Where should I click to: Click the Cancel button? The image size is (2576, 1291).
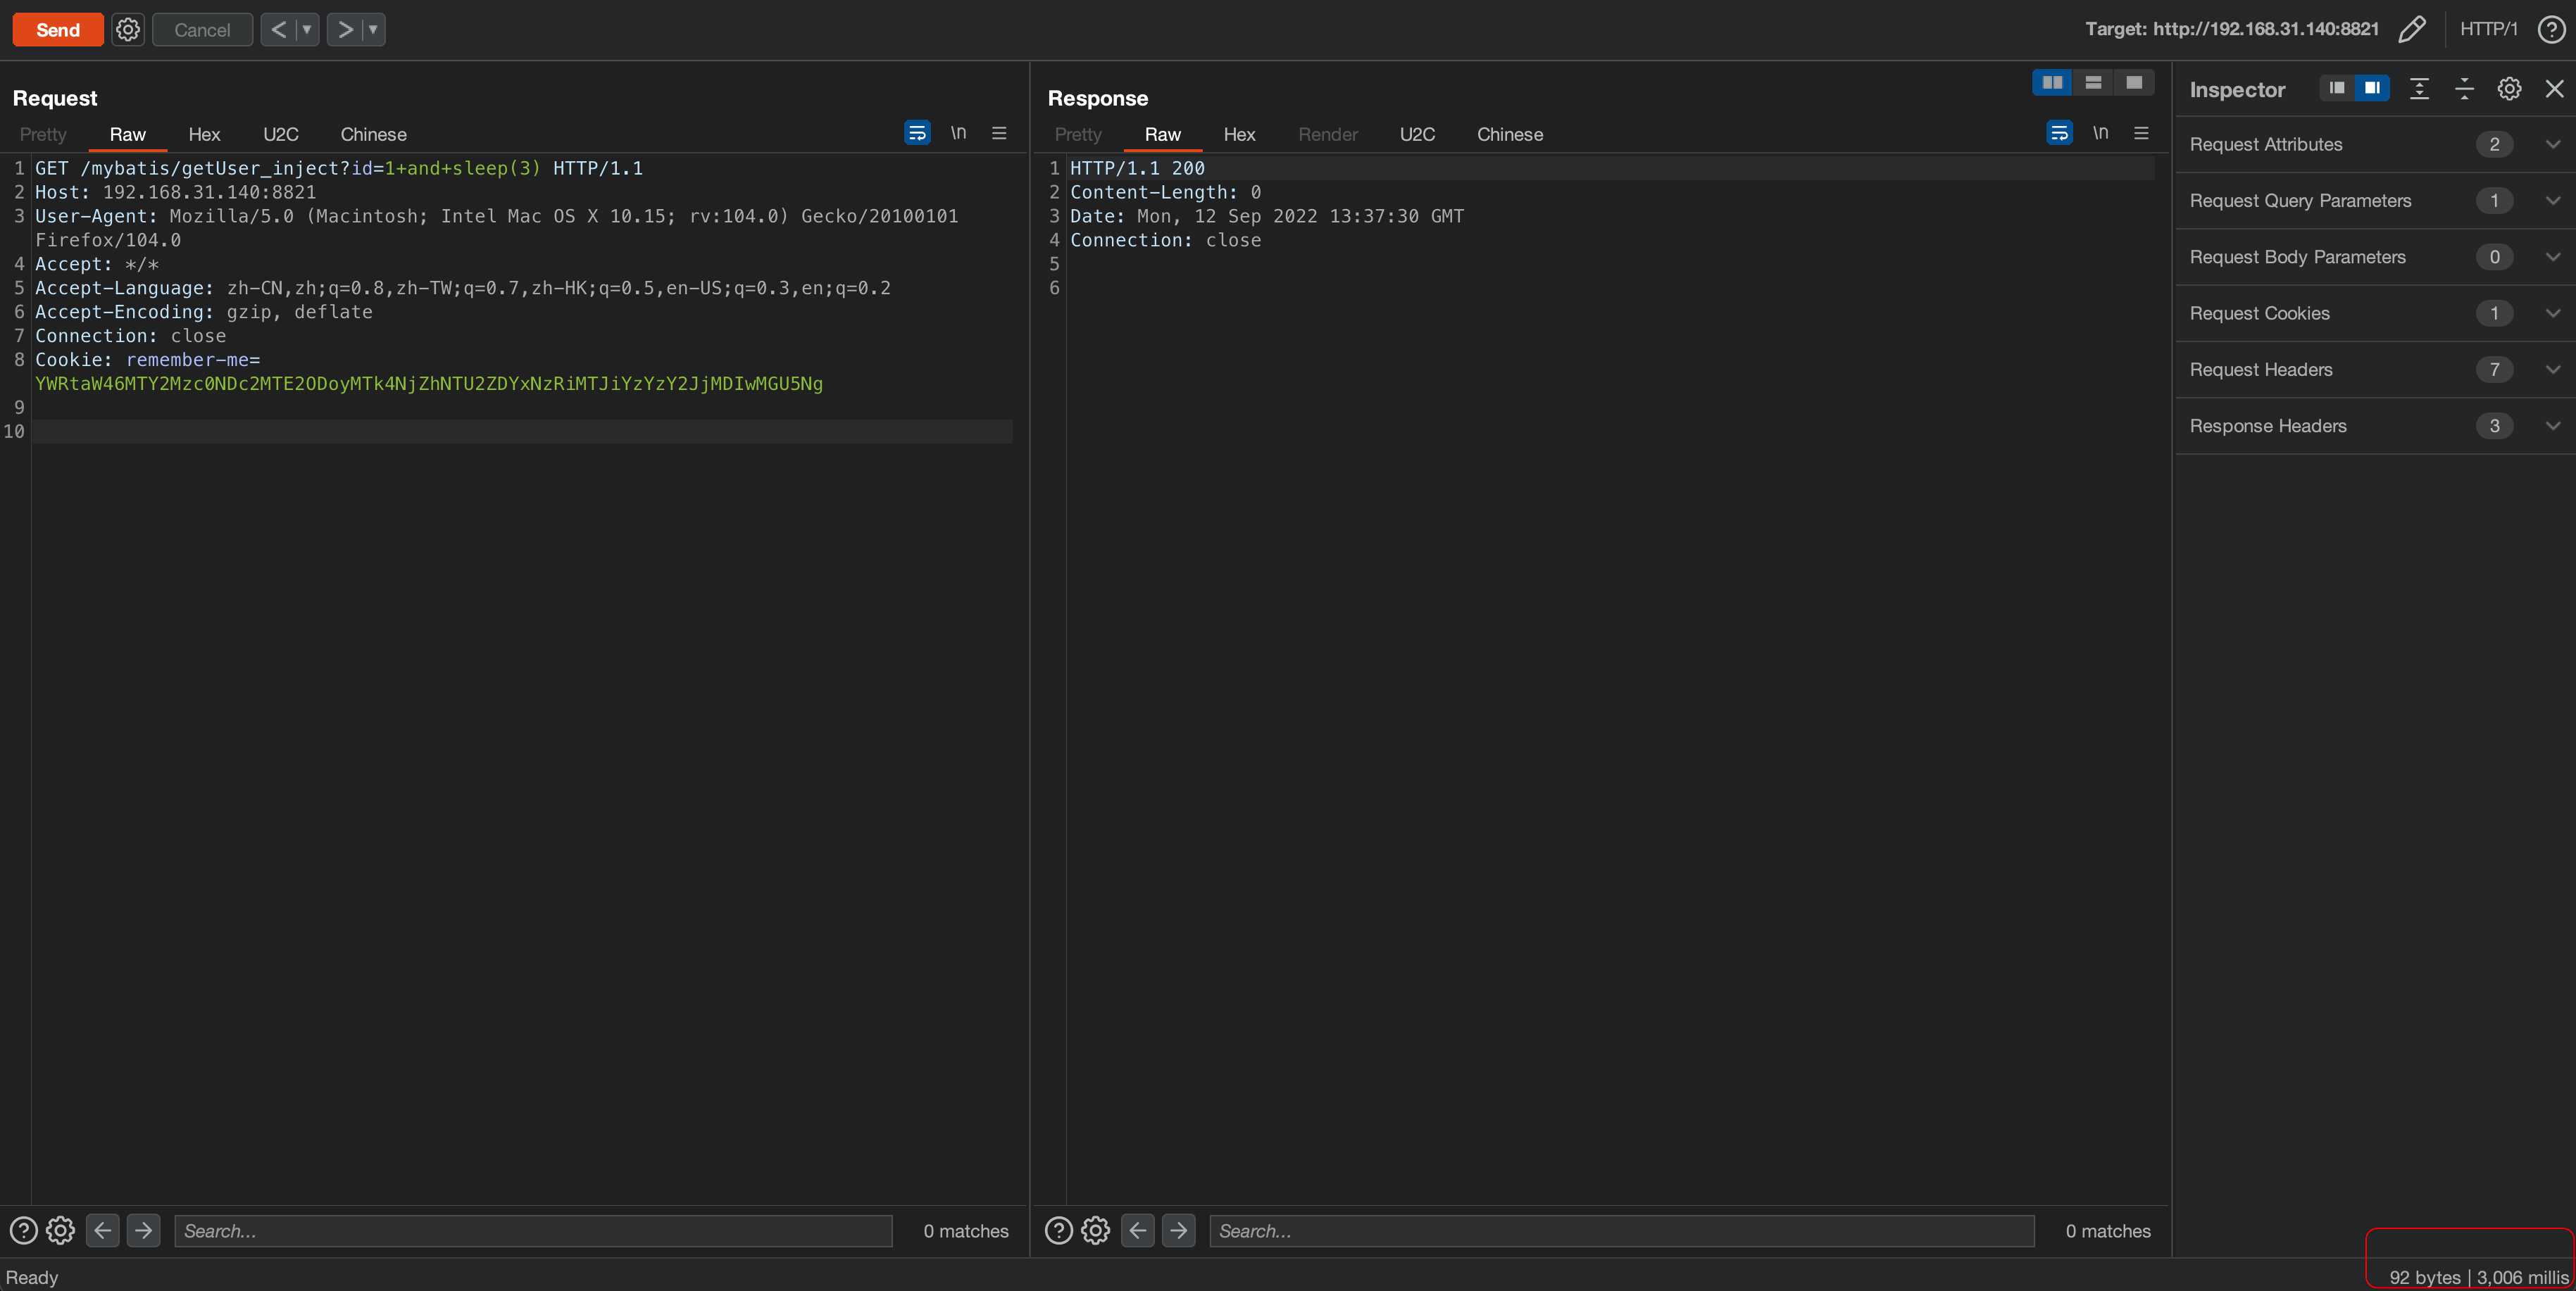tap(202, 30)
